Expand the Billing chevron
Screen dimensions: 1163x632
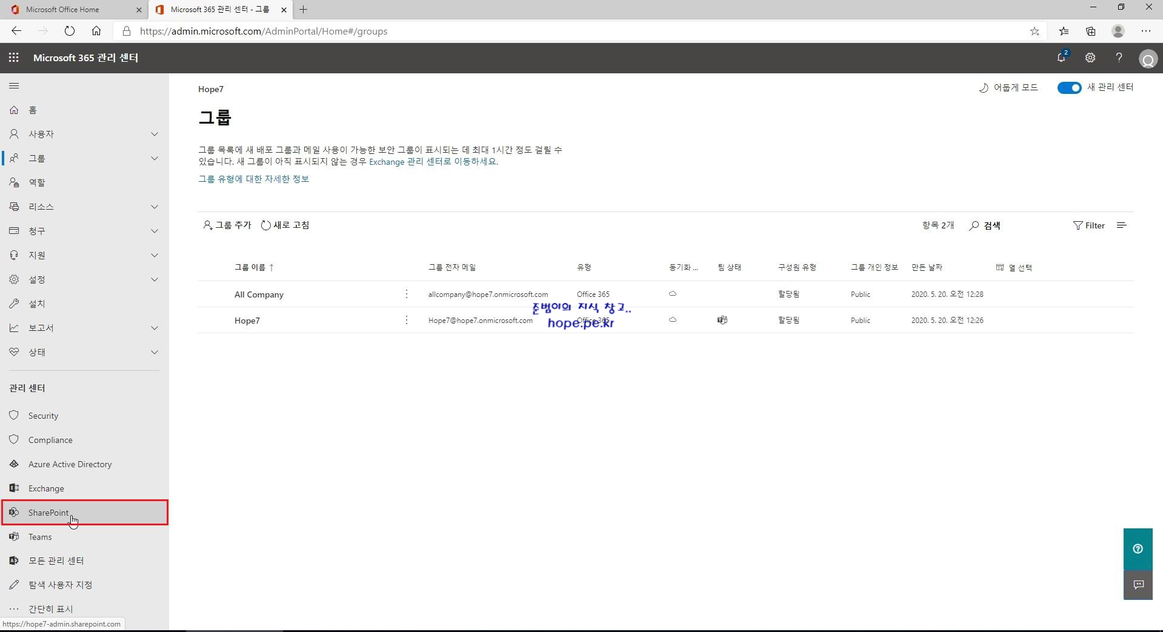pos(155,231)
